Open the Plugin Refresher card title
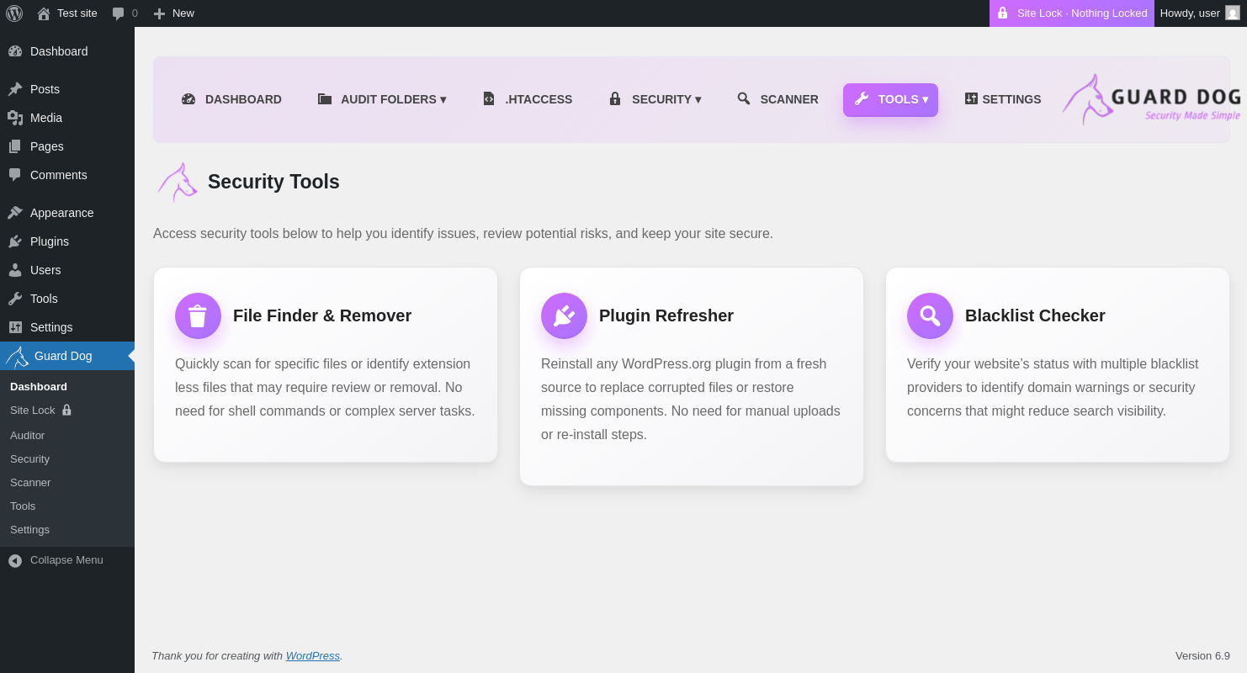 666,316
